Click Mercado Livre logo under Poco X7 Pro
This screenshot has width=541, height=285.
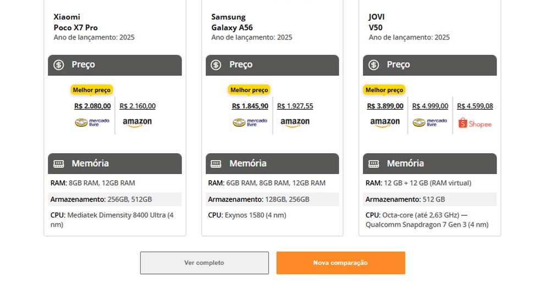coord(92,122)
